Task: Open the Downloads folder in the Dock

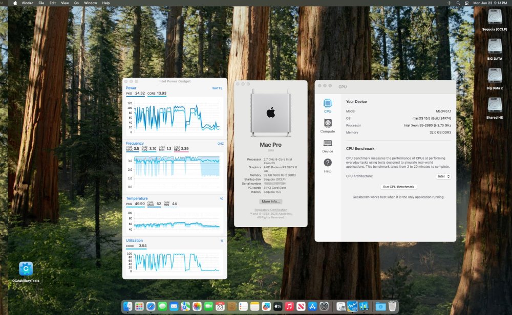Action: tap(381, 306)
